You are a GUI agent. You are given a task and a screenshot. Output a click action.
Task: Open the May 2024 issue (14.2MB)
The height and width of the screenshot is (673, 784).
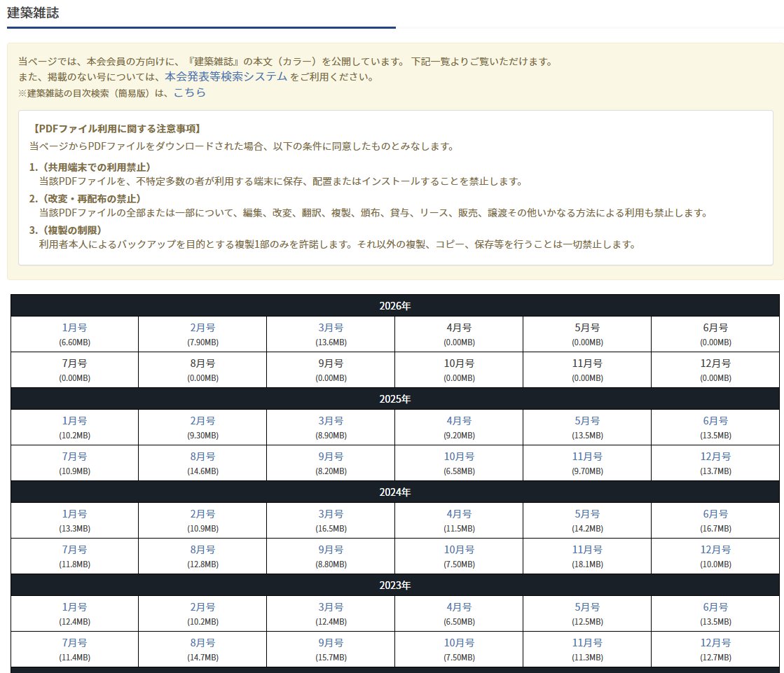(x=586, y=513)
